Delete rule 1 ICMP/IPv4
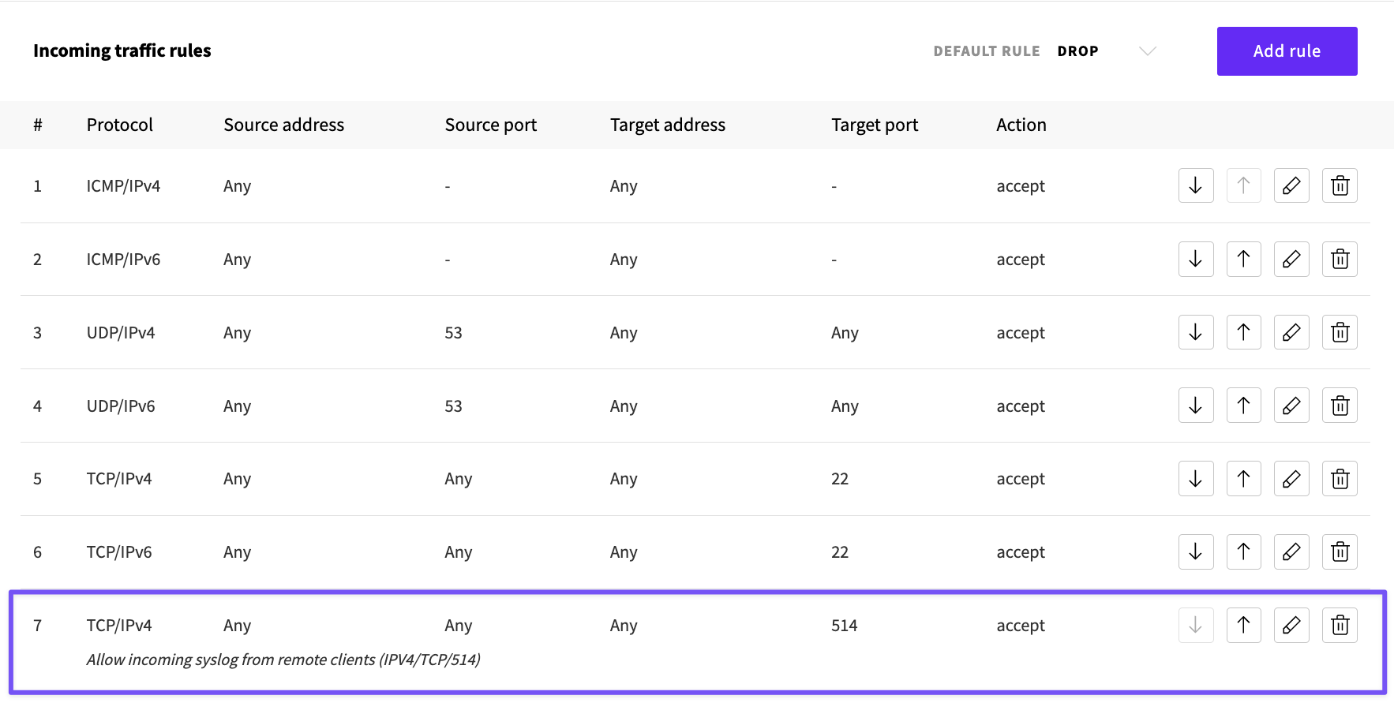 1340,185
